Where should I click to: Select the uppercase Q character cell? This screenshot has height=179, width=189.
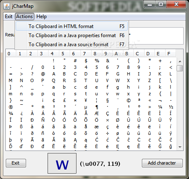tap(54, 80)
